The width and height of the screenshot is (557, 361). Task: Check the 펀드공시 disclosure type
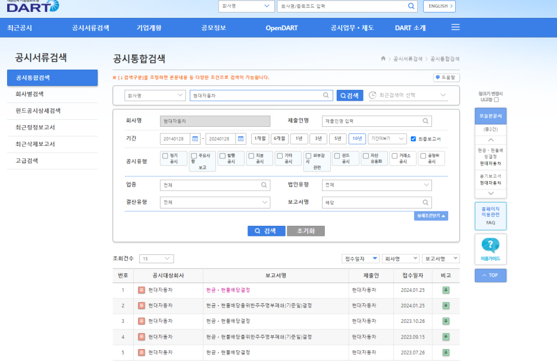tap(337, 156)
